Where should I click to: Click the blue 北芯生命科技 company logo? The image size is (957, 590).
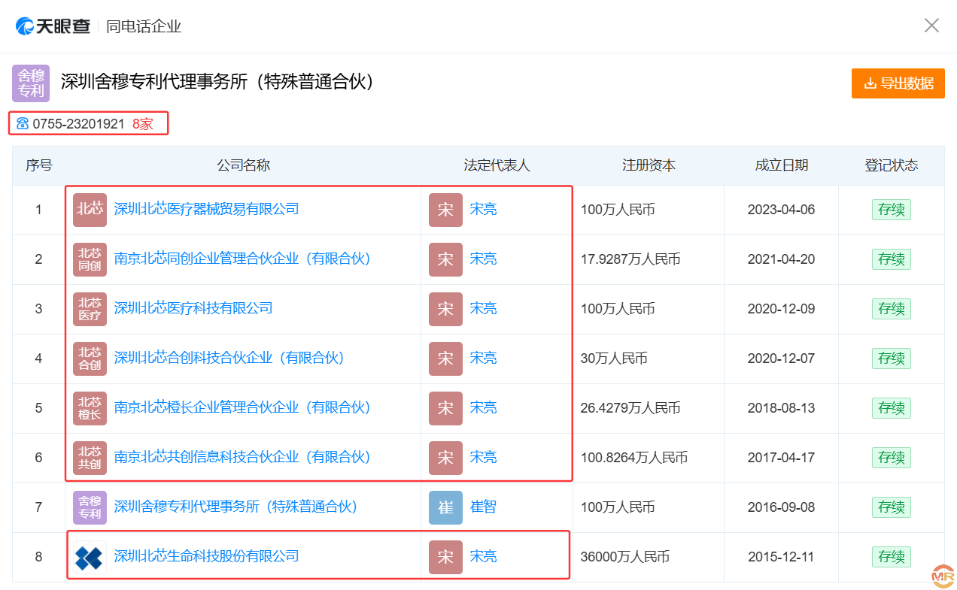(x=90, y=557)
